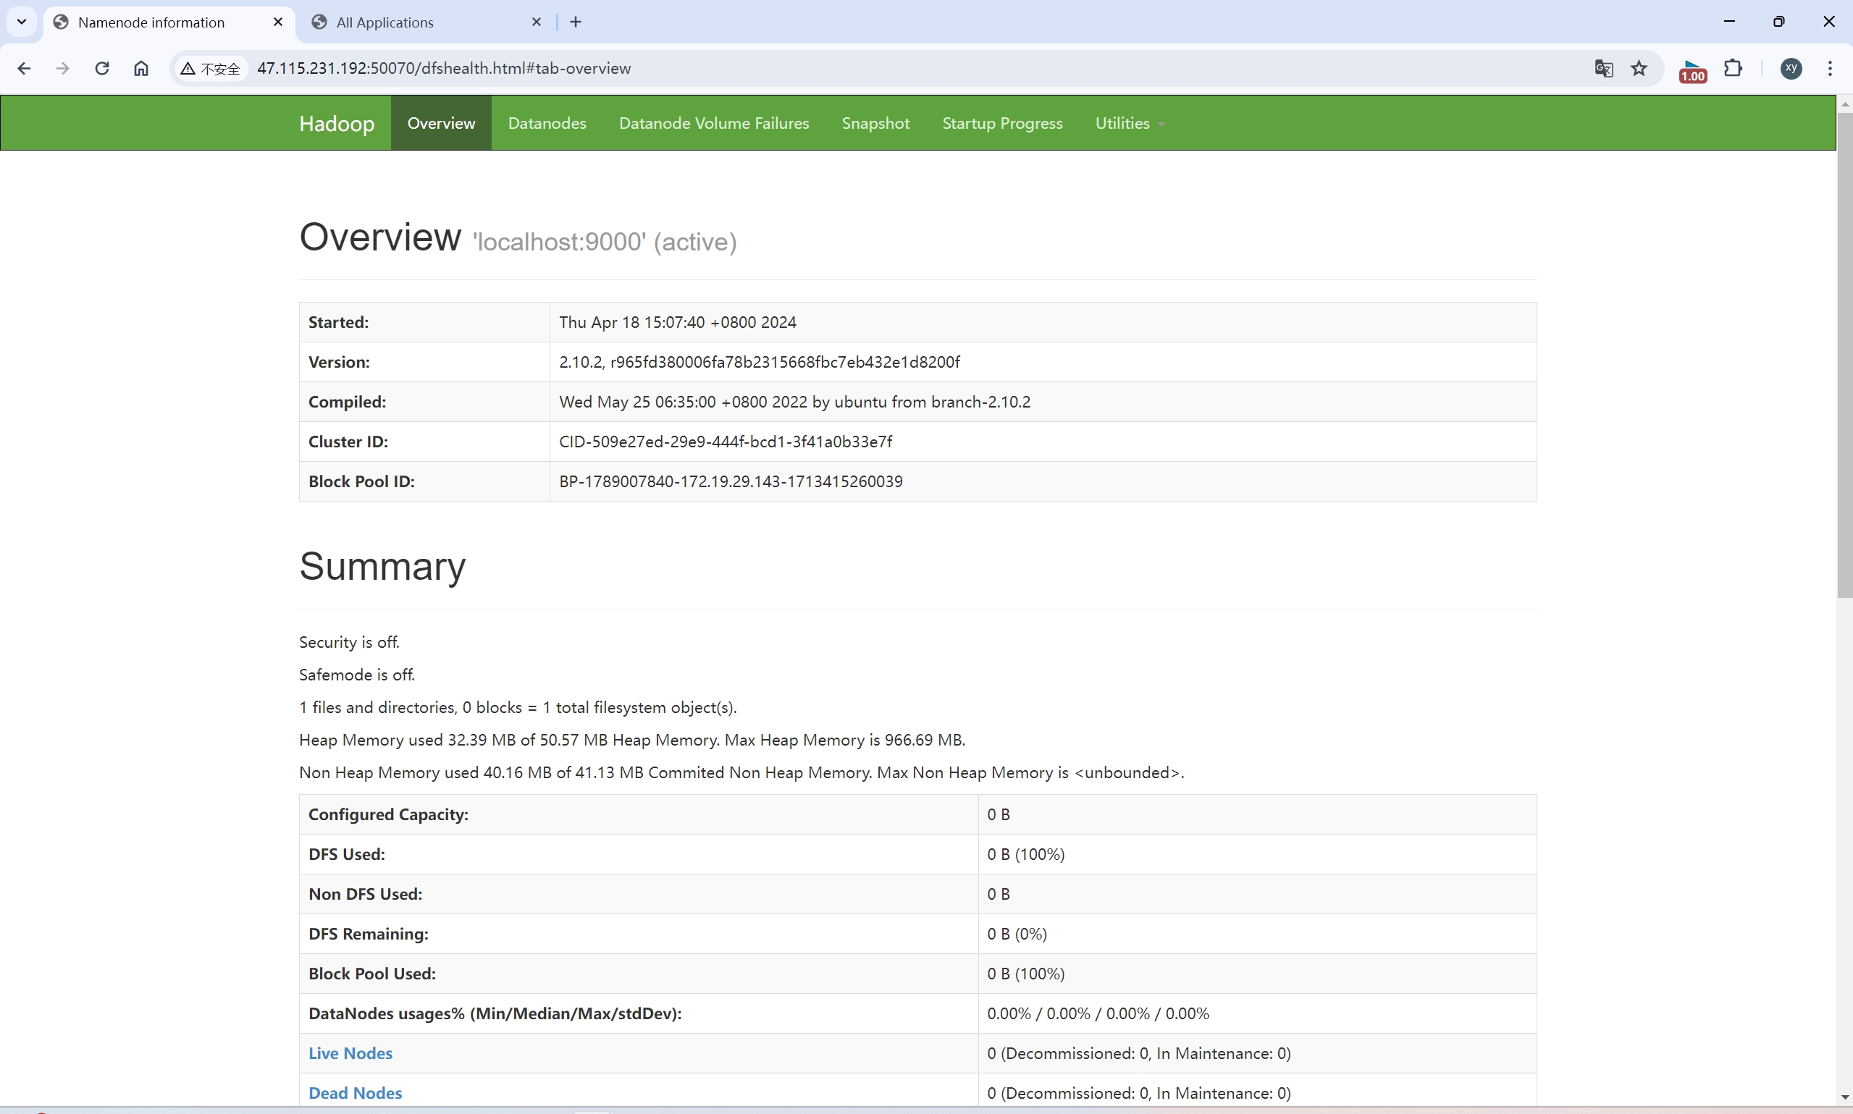Click the Started time value
Screen dimensions: 1853x1114
click(x=677, y=322)
